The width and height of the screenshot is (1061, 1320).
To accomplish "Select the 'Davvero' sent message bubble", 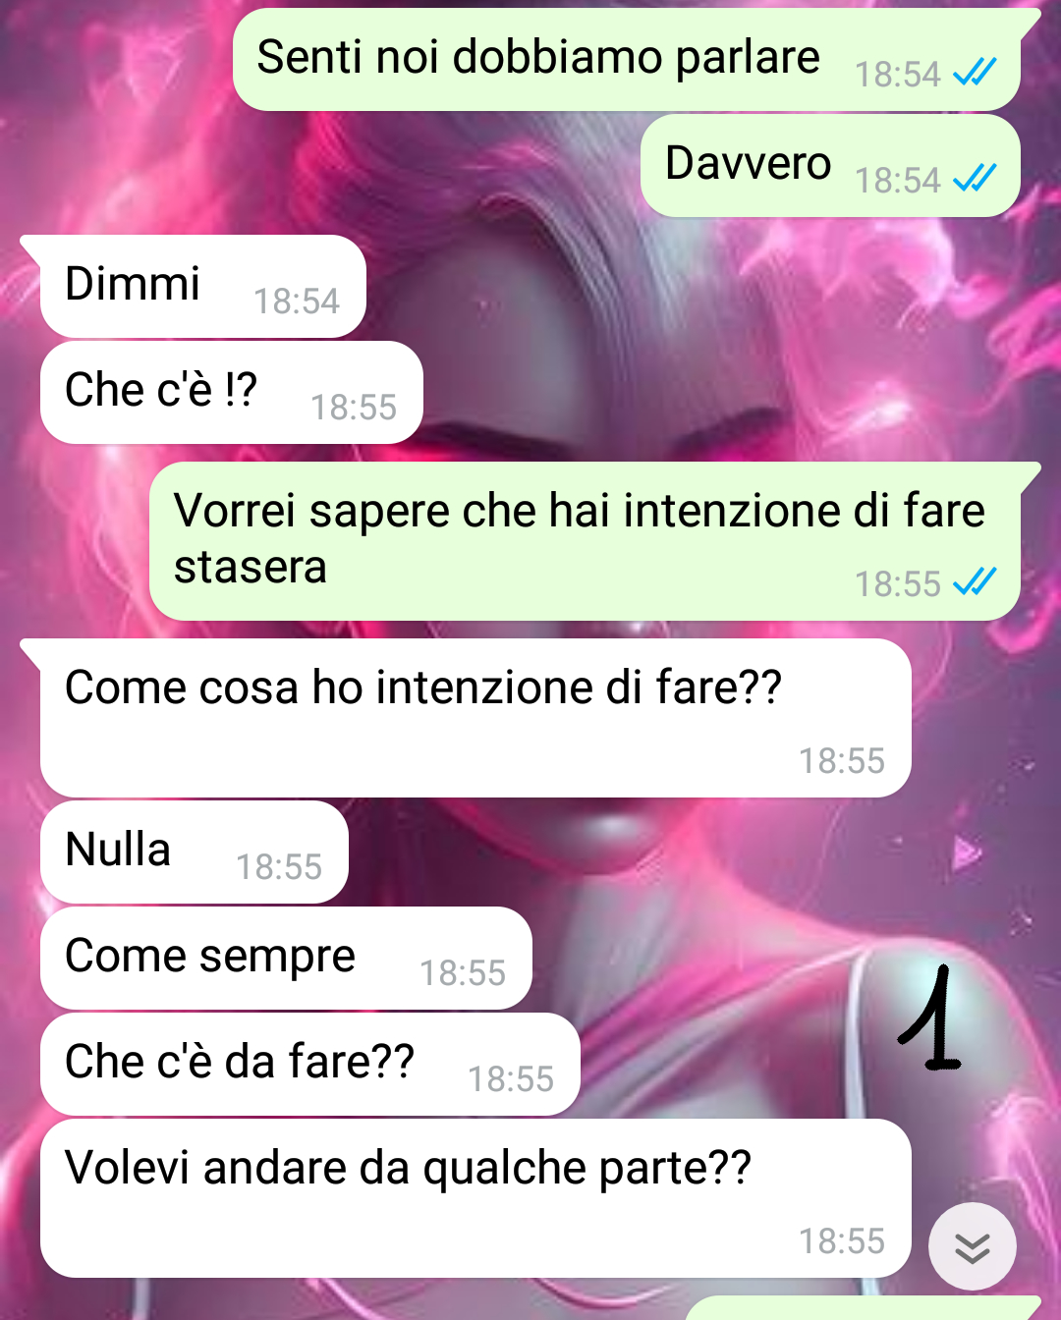I will click(x=830, y=166).
